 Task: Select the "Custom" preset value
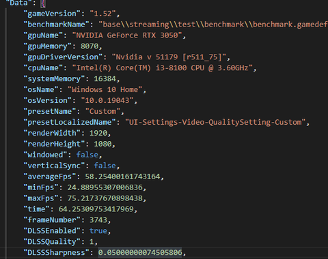102,112
